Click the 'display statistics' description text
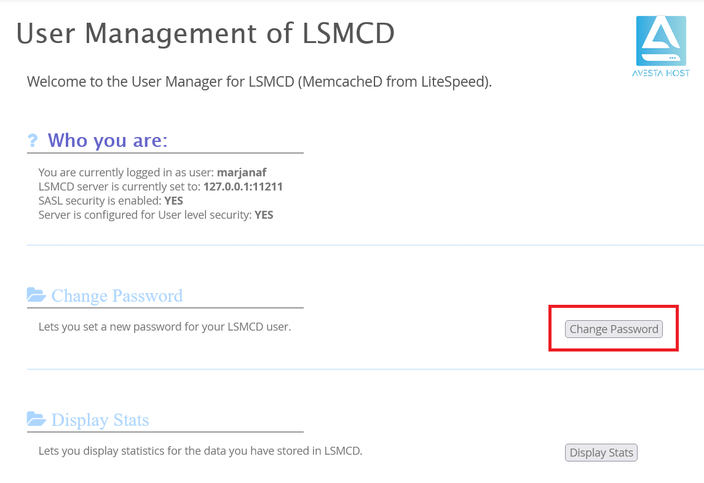 point(200,451)
